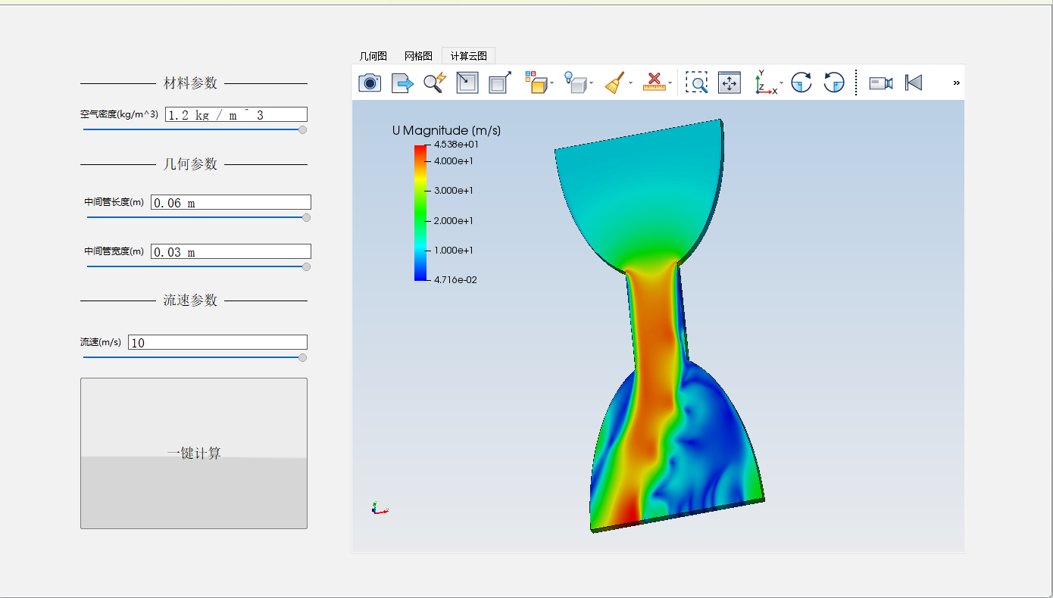Viewport: 1053px width, 598px height.
Task: Open the broom tool dropdown arrow
Action: [630, 83]
